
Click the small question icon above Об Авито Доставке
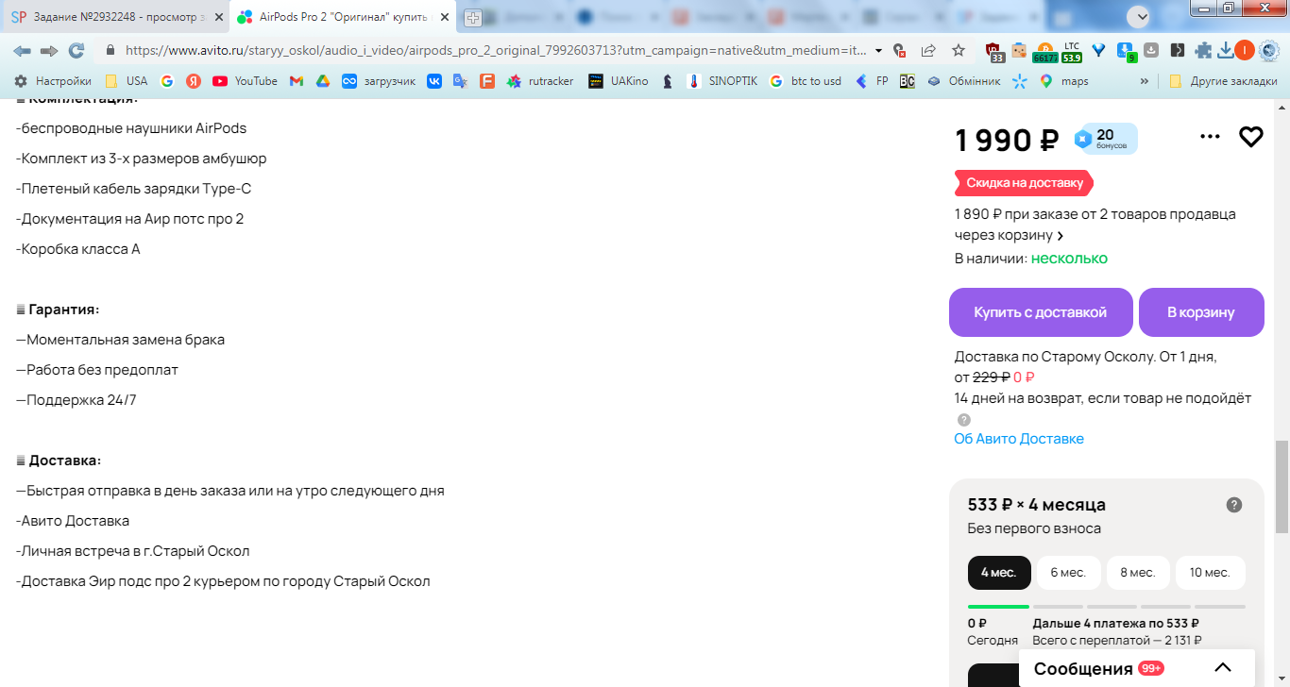click(963, 420)
